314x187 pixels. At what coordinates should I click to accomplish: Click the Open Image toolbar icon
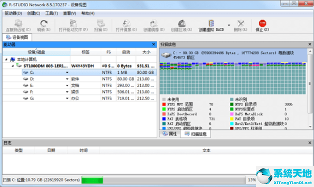pyautogui.click(x=126, y=23)
